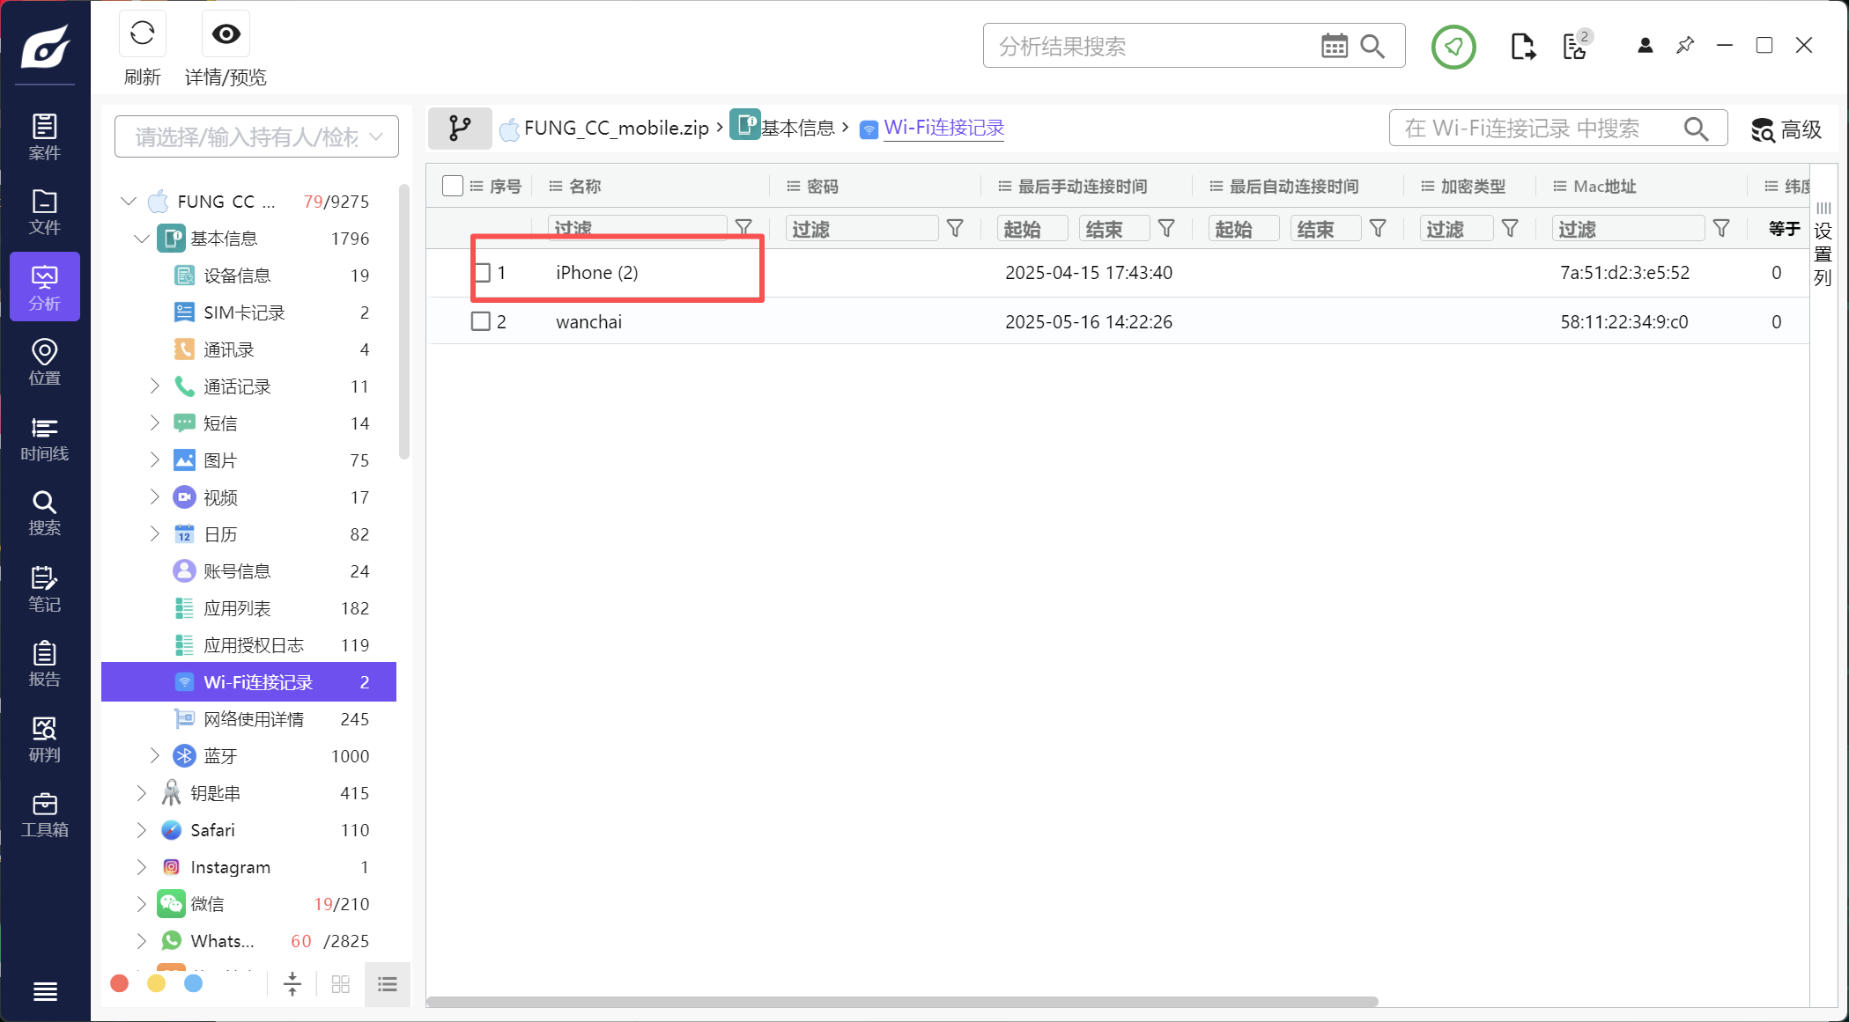
Task: Click the 高级 advanced search button
Action: tap(1786, 129)
